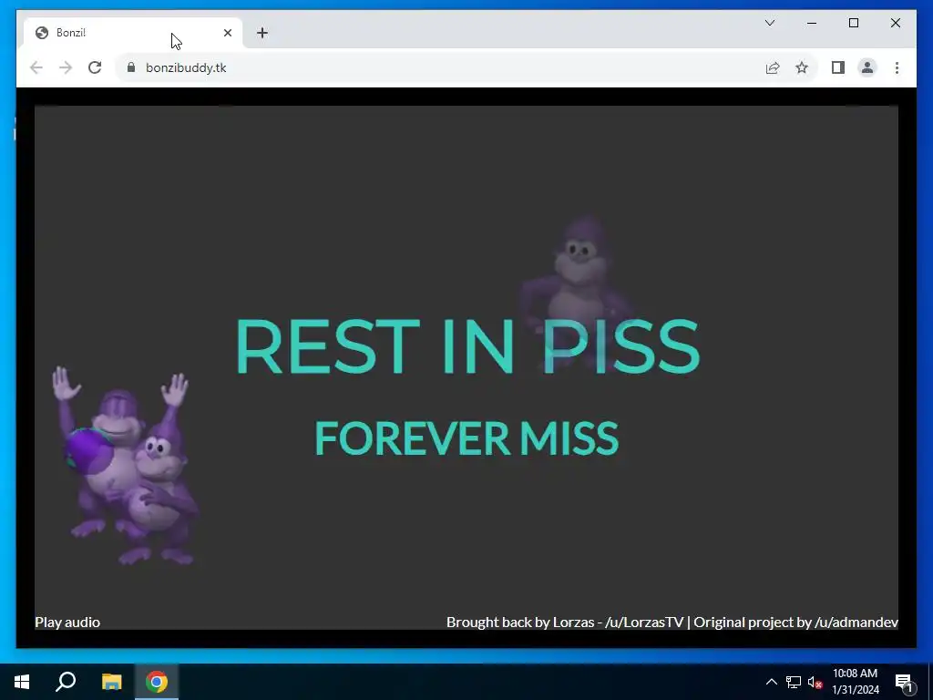The image size is (933, 700).
Task: Open a new tab with plus
Action: tap(262, 33)
